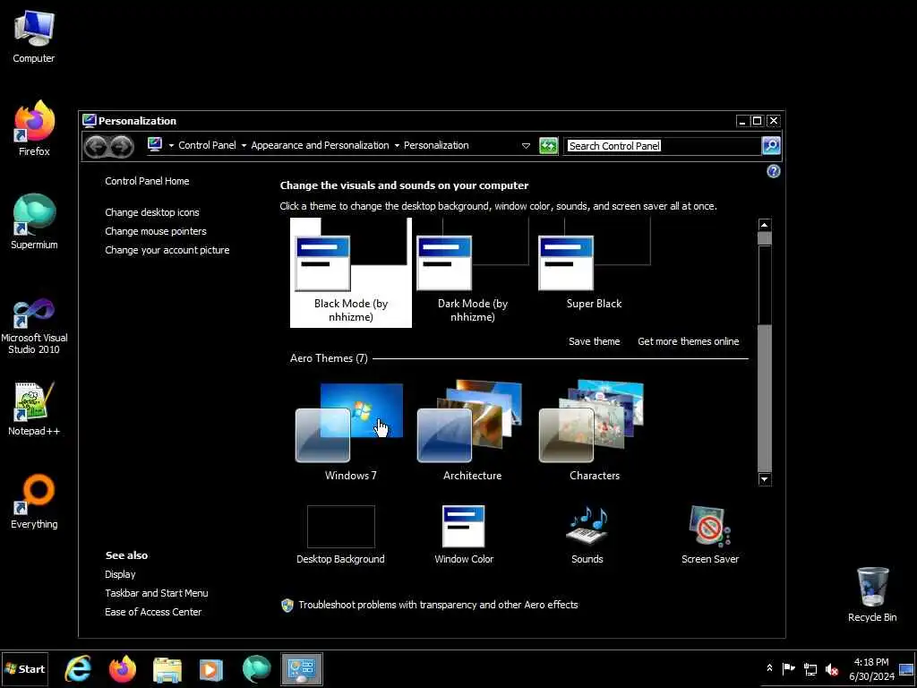Screen dimensions: 917x688
Task: Apply the Windows 7 Aero theme
Action: 351,431
